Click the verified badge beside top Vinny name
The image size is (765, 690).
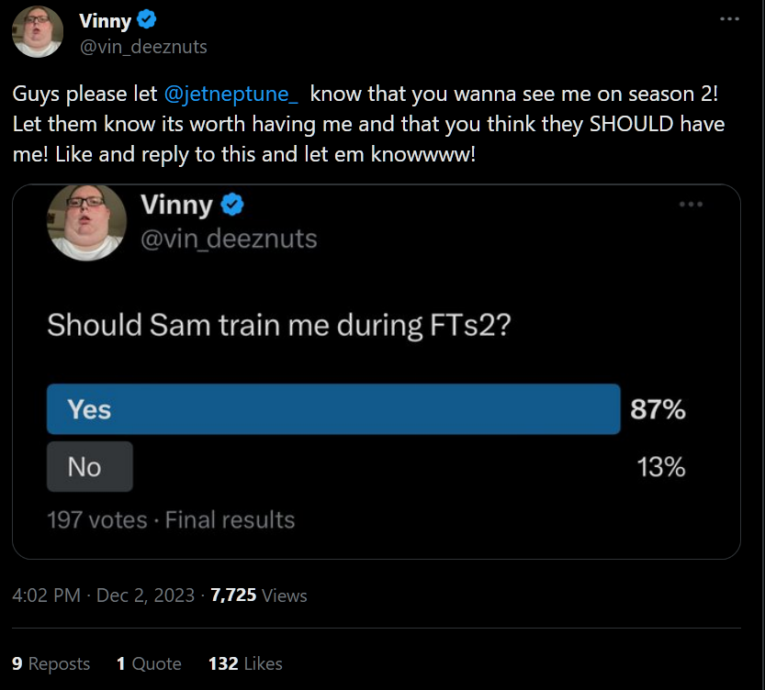click(145, 20)
